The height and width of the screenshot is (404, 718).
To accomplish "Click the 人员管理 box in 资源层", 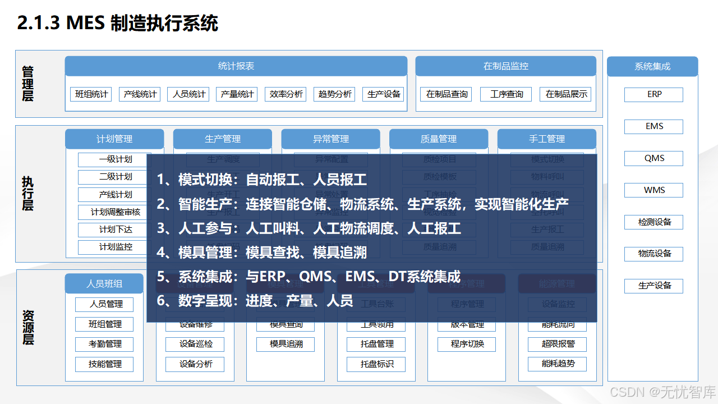I will pyautogui.click(x=104, y=304).
